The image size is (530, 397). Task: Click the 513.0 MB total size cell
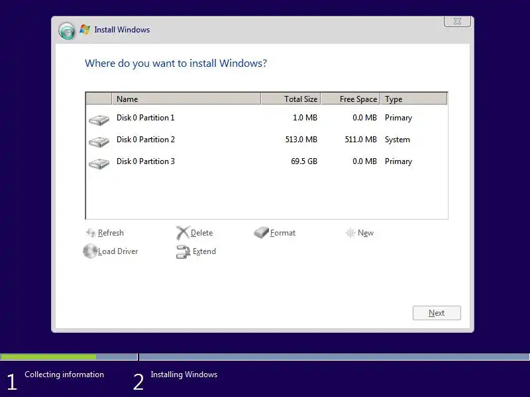(301, 140)
